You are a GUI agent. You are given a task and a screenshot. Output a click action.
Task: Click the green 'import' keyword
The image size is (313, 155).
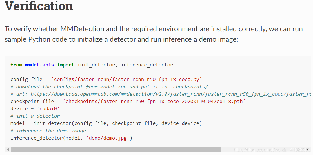(x=65, y=65)
